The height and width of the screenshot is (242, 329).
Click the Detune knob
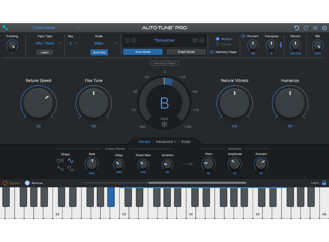pyautogui.click(x=295, y=45)
